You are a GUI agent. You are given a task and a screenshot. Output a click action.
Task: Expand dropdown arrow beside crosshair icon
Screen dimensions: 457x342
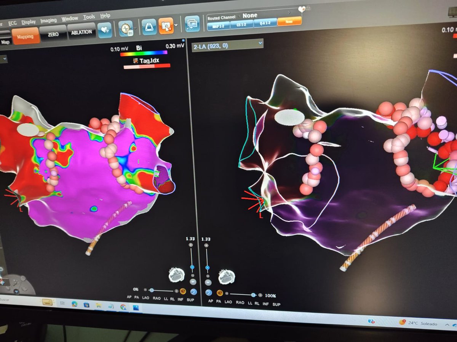point(136,29)
